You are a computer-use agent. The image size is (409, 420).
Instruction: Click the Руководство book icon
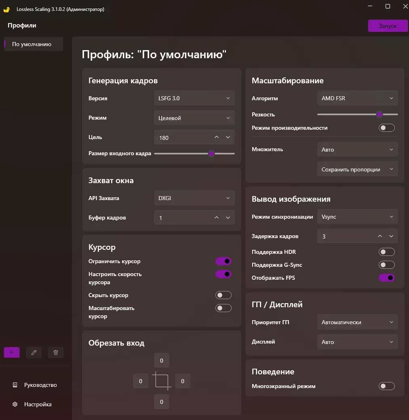pyautogui.click(x=15, y=385)
